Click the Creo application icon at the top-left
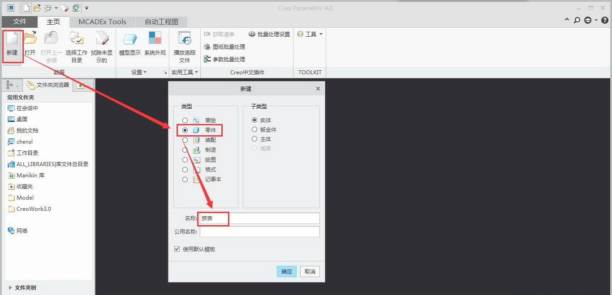612x295 pixels. click(11, 8)
